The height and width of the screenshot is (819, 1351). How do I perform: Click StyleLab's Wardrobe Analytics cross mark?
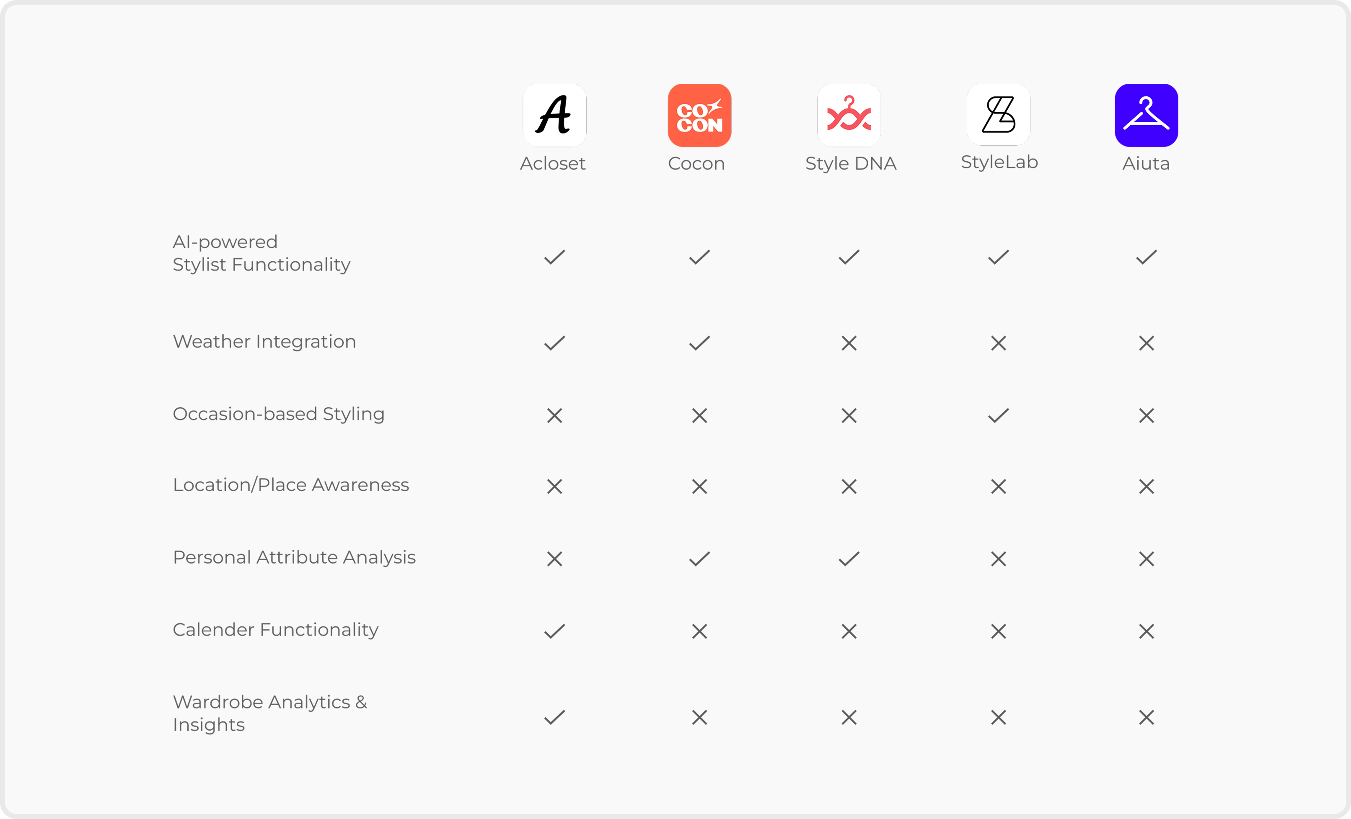pyautogui.click(x=999, y=718)
